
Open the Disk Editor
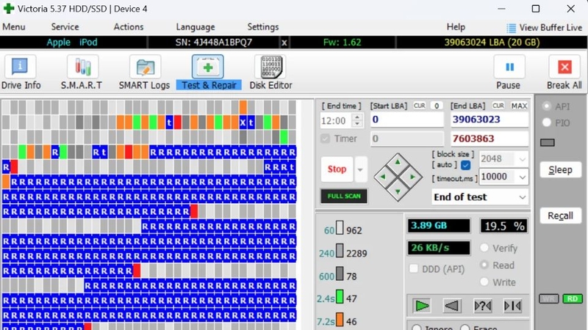[270, 73]
